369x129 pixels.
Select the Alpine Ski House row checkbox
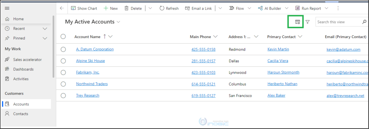pyautogui.click(x=63, y=61)
